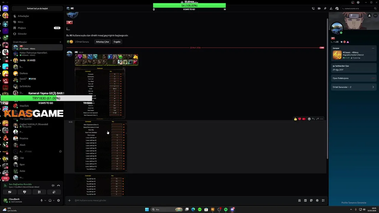Screen dimensions: 379x213
Task: Open DM with ilgun
Action: click(37, 164)
